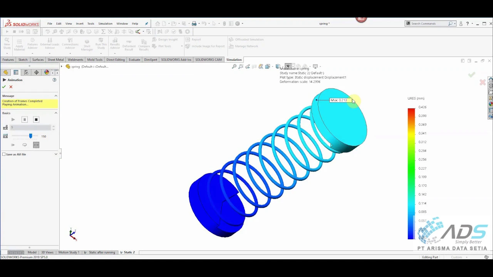The width and height of the screenshot is (493, 277).
Task: Open the SOLIDWORKS Resources task pane icon
Action: (490, 80)
